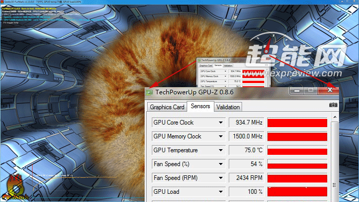
Task: Expand Fan Speed (%) dropdown in enlarged view
Action: tap(221, 164)
